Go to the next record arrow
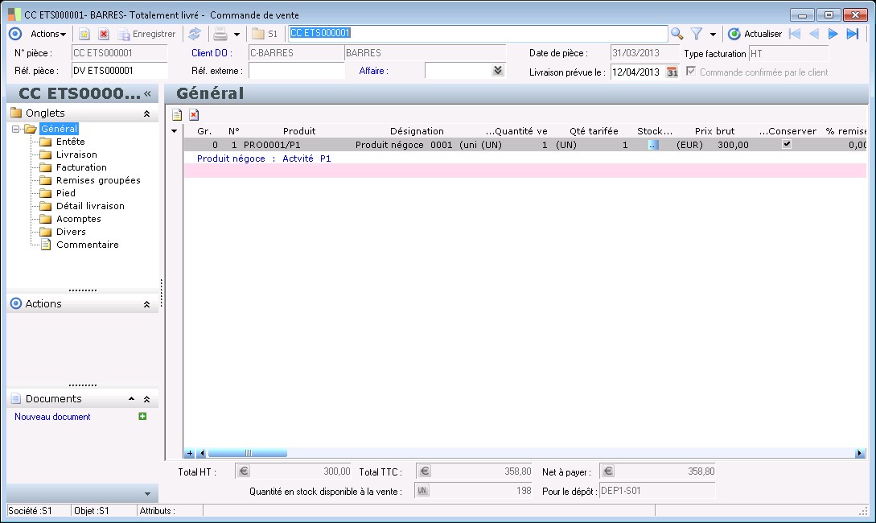876x523 pixels. [x=833, y=34]
